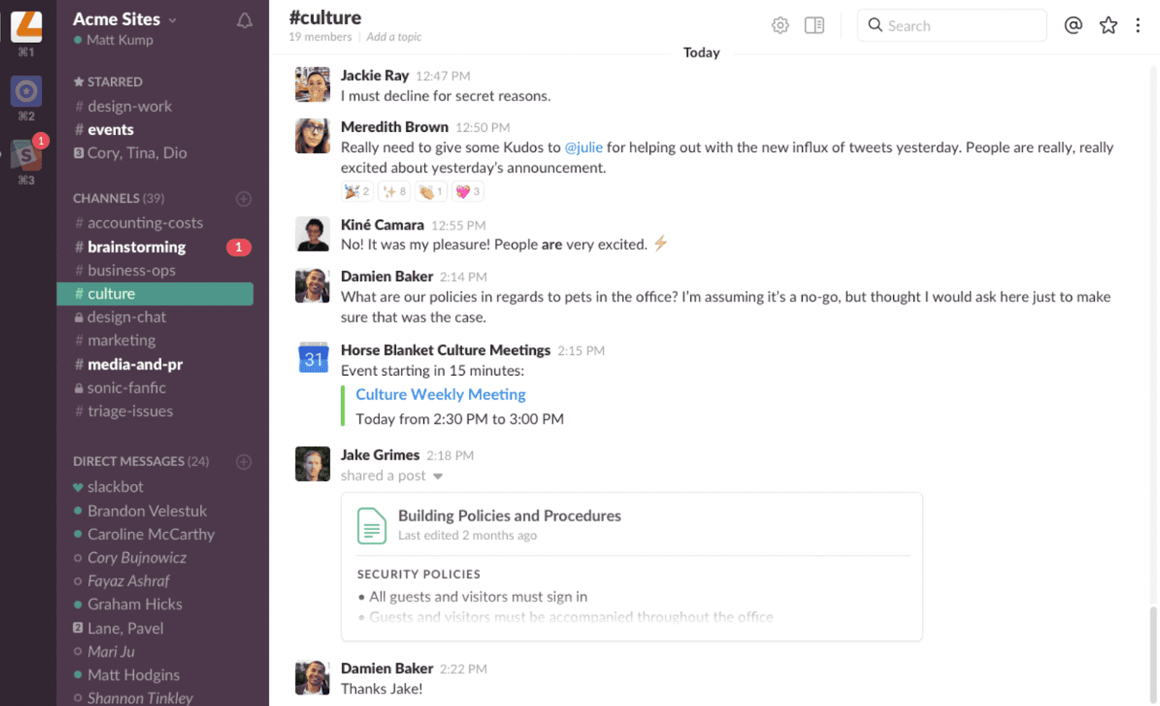The image size is (1160, 706).
Task: Open the CHANNELS (39) browse list
Action: (x=118, y=199)
